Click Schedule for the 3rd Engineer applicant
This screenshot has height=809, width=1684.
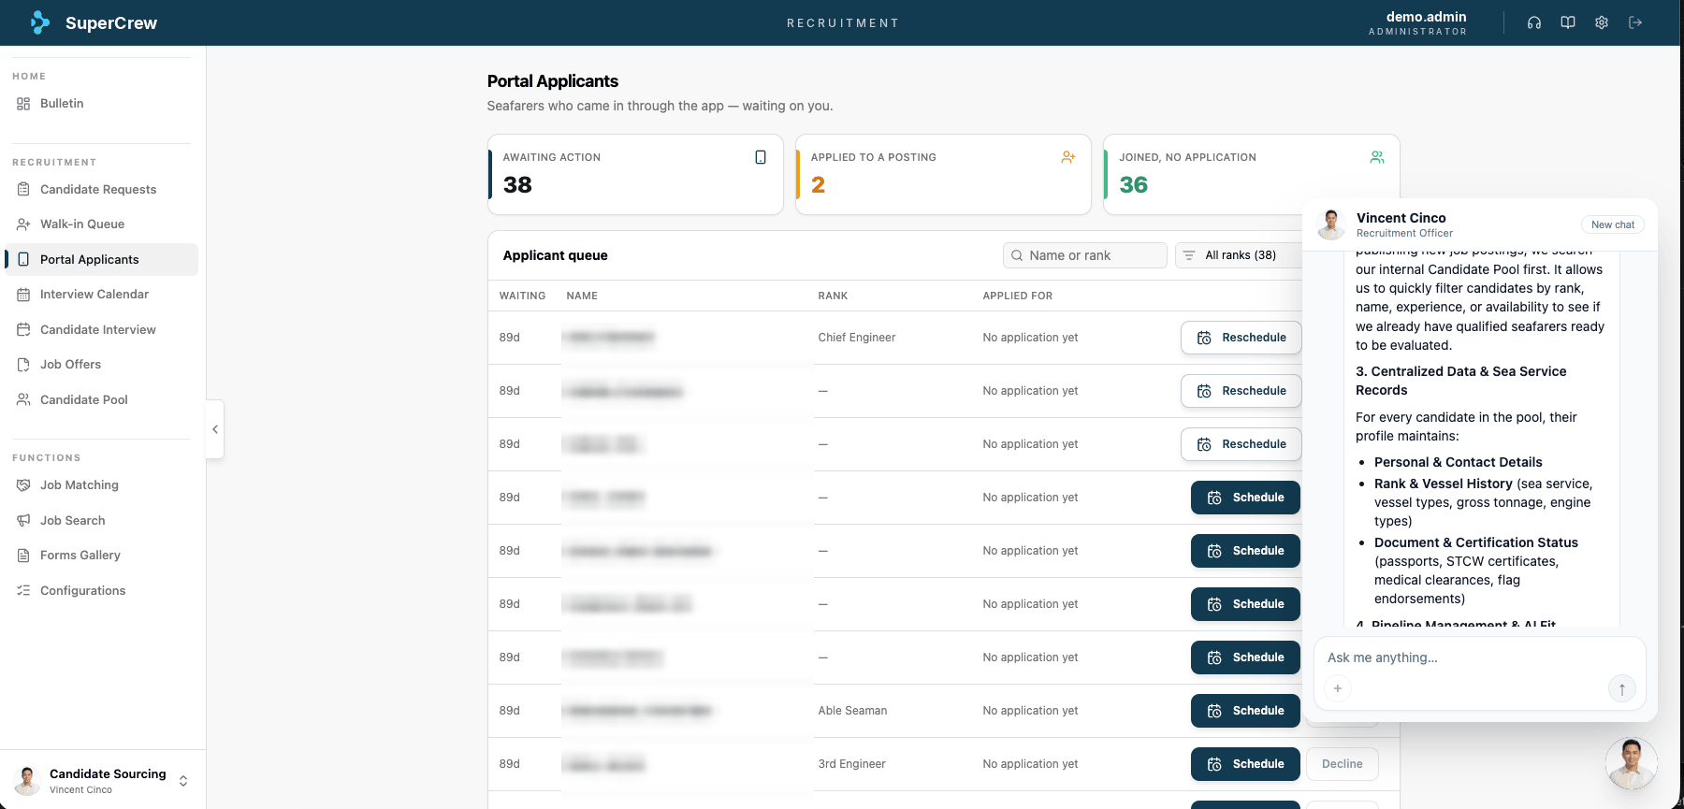click(1245, 764)
